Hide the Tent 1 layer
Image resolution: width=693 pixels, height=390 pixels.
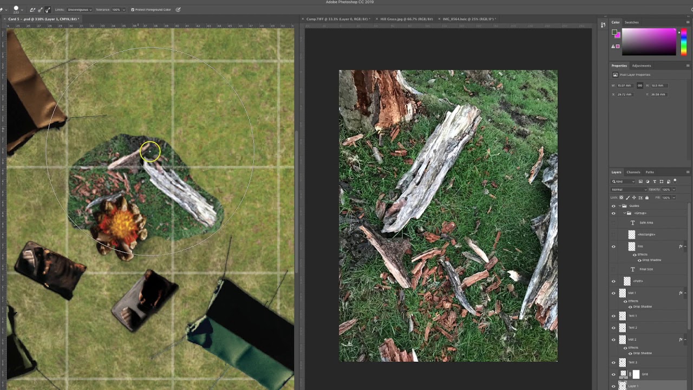(x=613, y=316)
